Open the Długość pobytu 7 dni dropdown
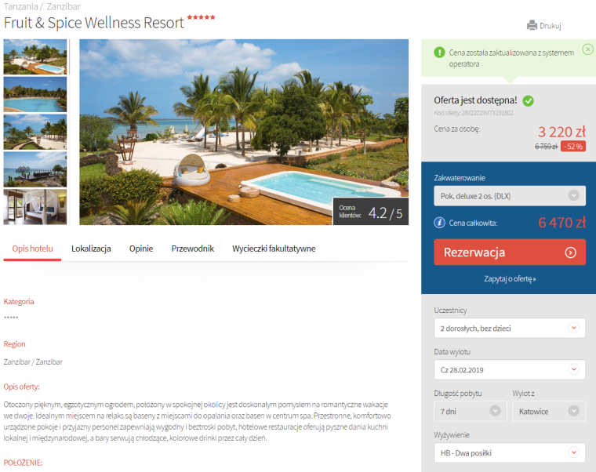This screenshot has width=596, height=472. point(471,411)
